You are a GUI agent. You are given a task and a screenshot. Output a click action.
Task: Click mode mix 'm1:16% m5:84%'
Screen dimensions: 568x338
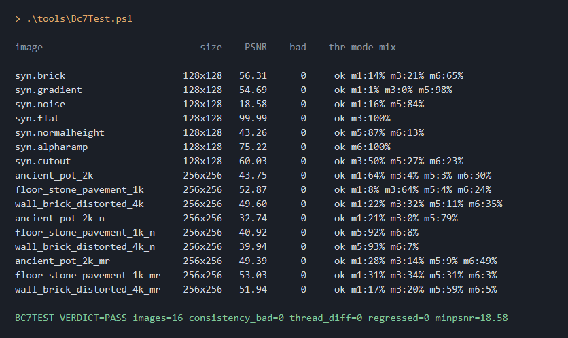(387, 105)
